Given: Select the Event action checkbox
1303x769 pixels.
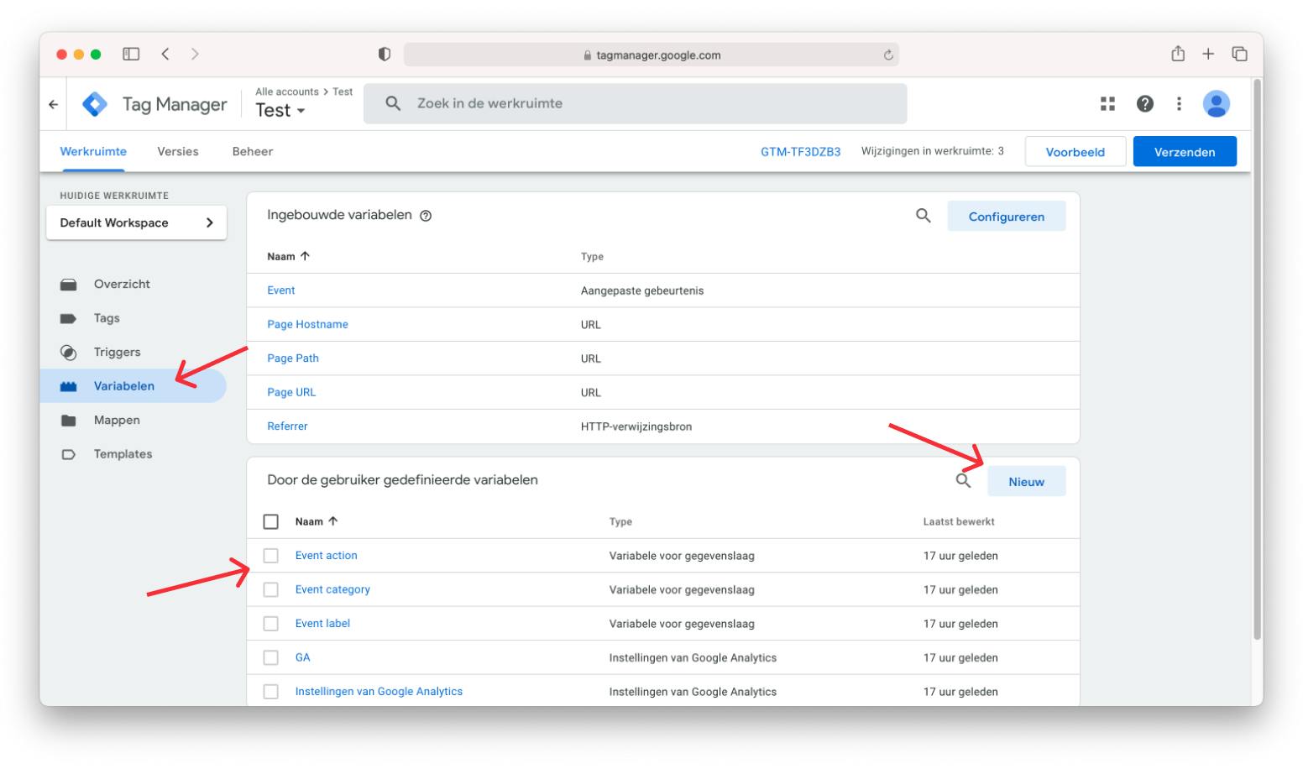Looking at the screenshot, I should coord(271,555).
